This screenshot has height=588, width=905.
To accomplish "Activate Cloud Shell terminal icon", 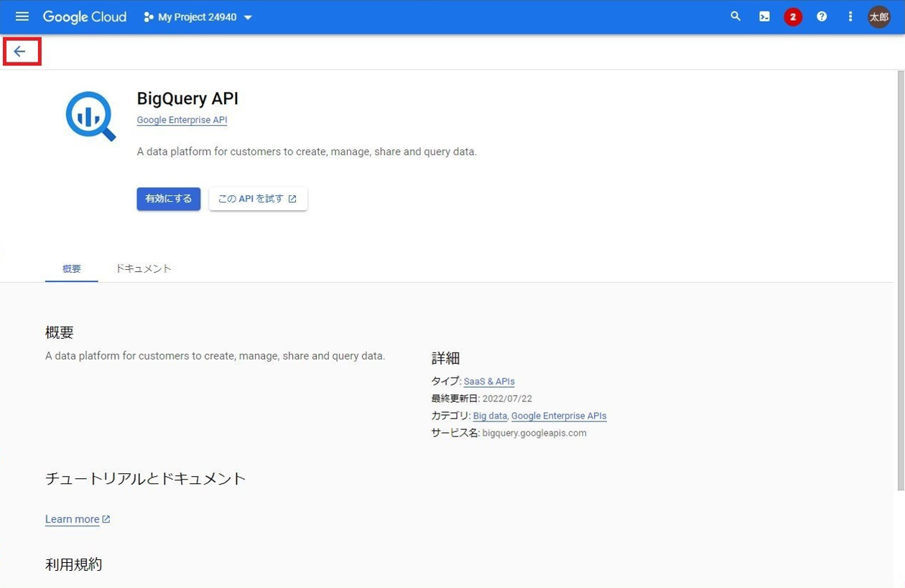I will [x=764, y=17].
